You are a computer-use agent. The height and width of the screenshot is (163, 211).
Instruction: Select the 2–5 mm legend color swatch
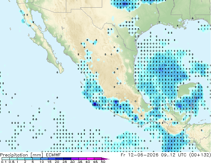click(29, 159)
